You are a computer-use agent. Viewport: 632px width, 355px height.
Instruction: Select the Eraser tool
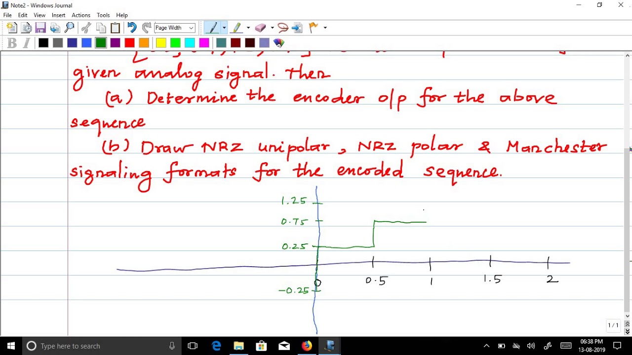261,28
